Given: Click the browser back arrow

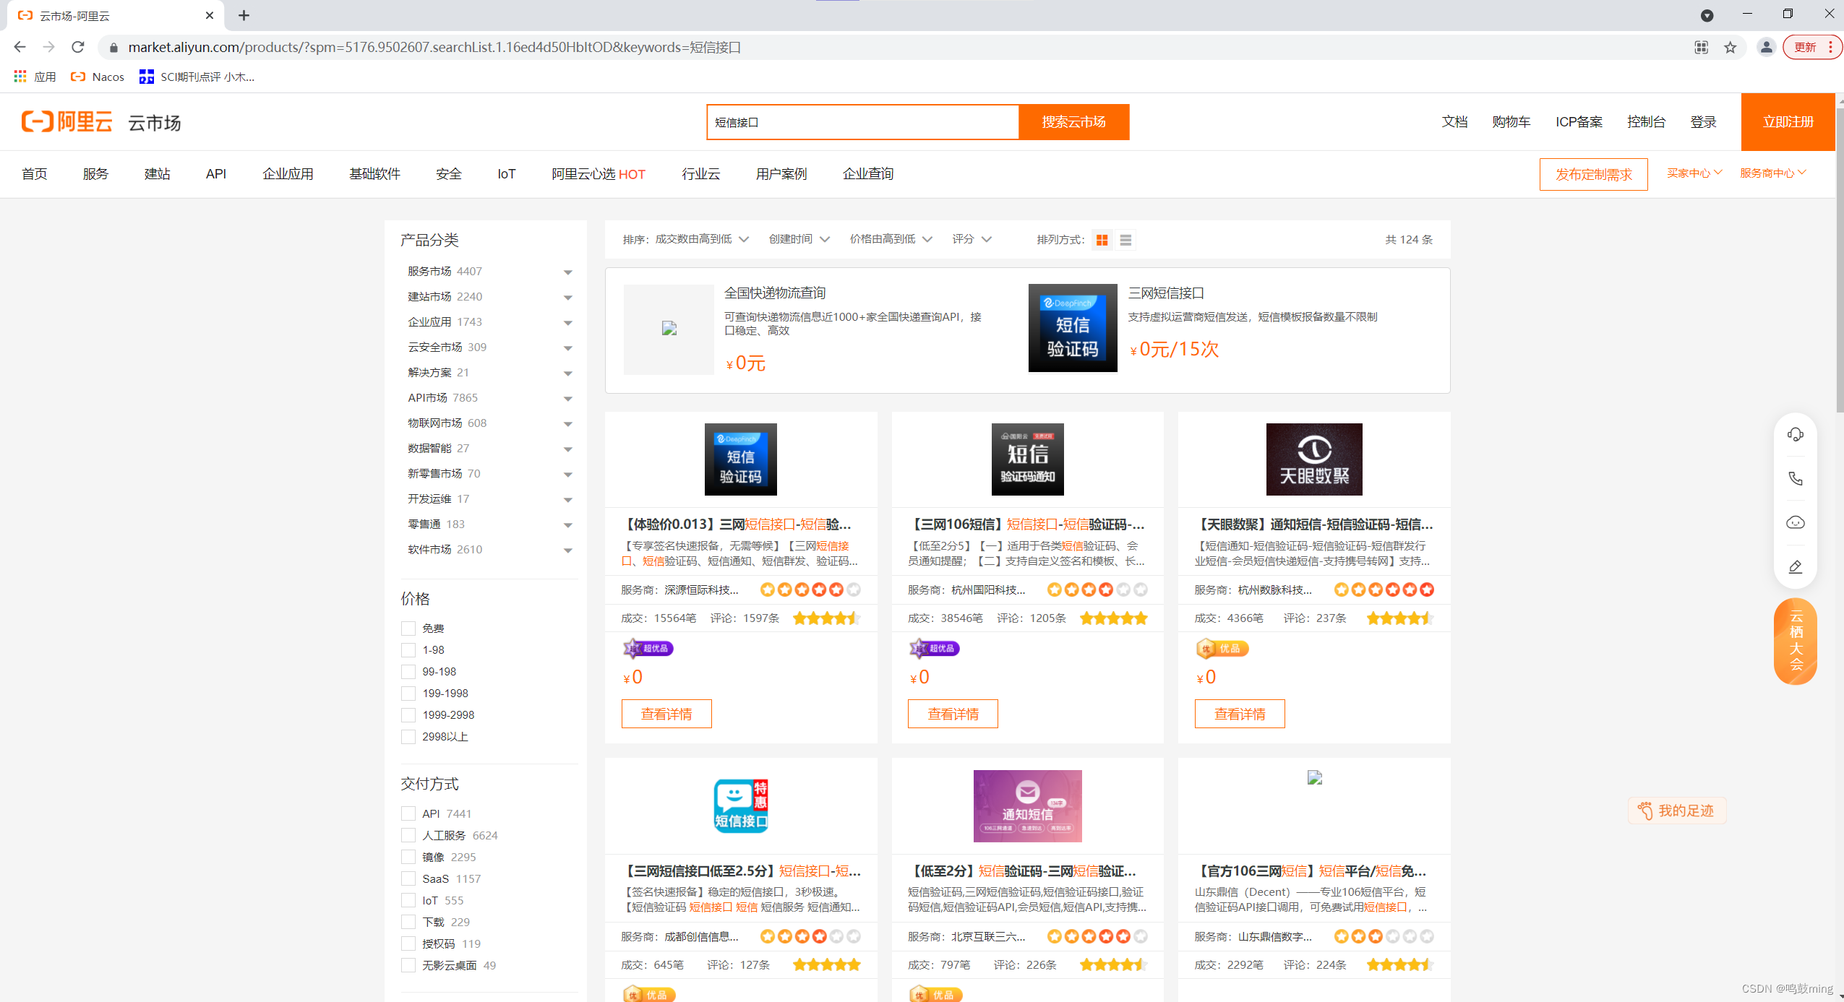Looking at the screenshot, I should [20, 47].
